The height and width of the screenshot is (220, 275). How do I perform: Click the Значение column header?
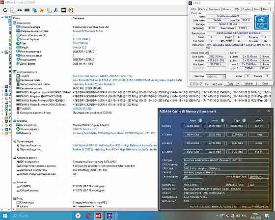pos(79,18)
